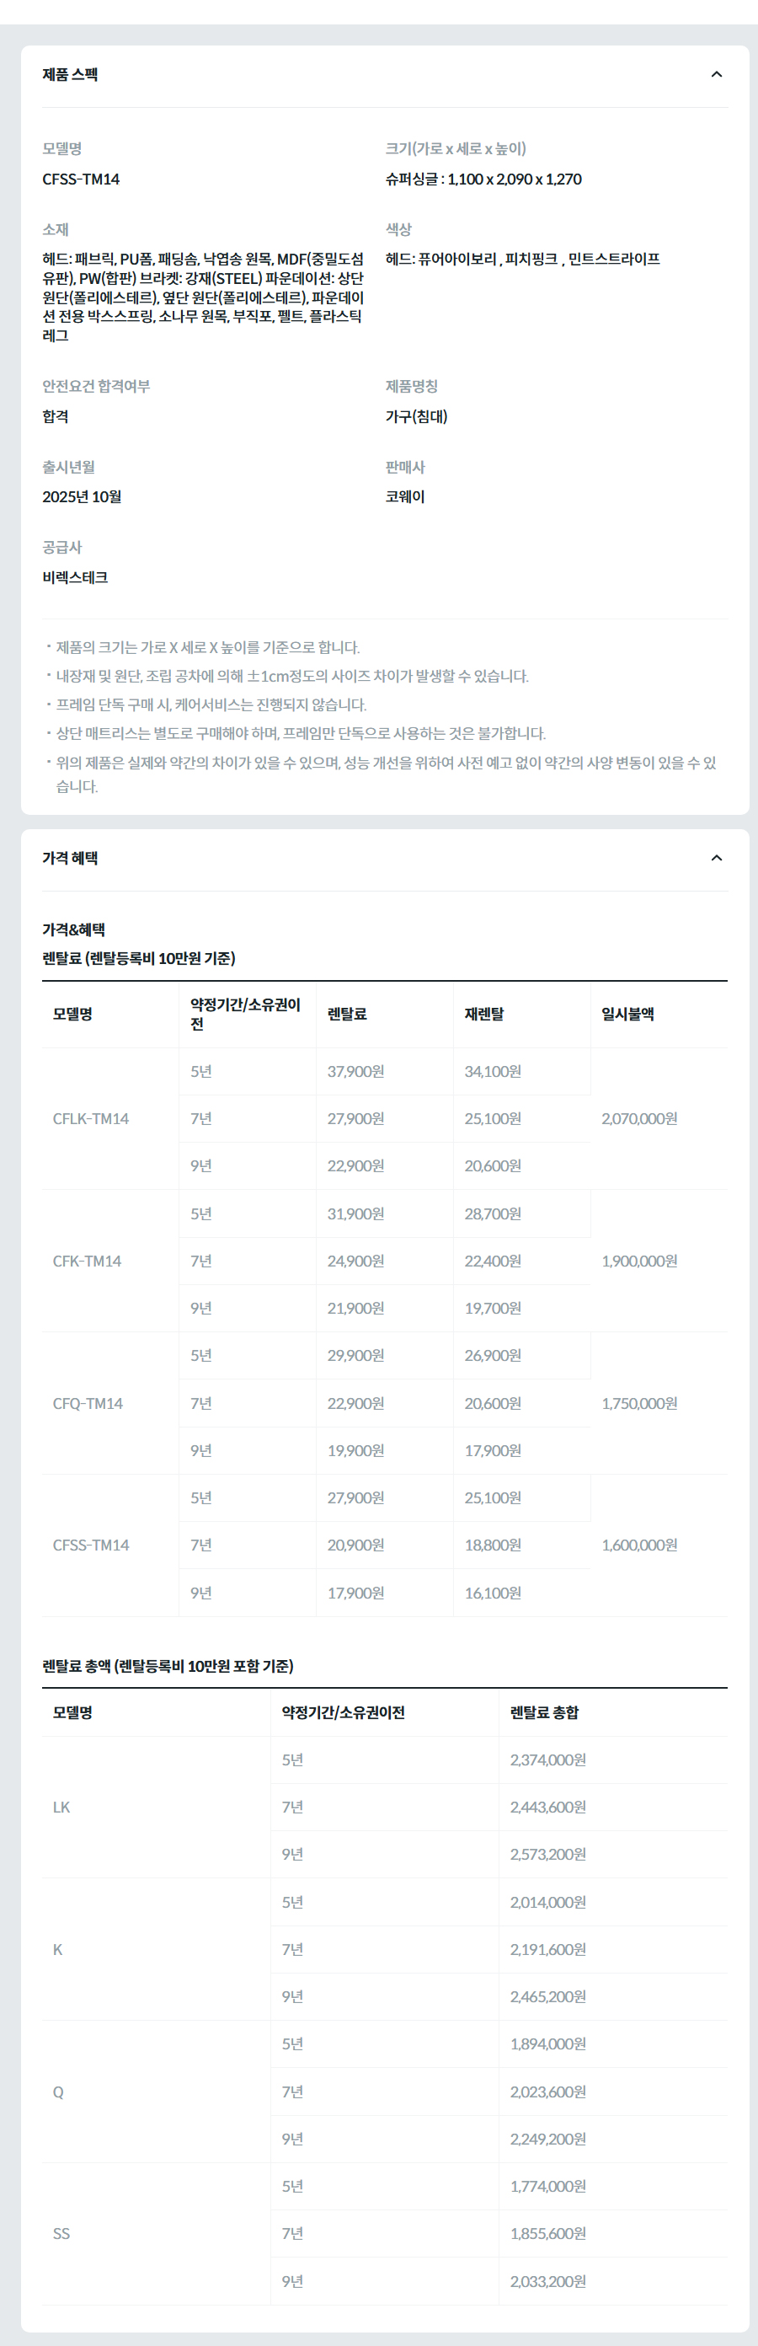The image size is (758, 2346).
Task: Click the lump sum '2,070,000원'
Action: (x=640, y=1118)
